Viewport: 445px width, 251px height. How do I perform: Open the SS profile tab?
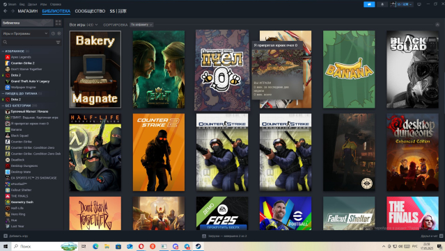point(118,11)
